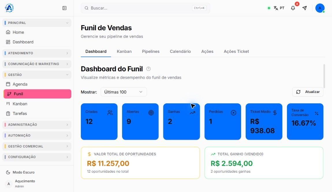Screen dimensions: 332x192
Task: Open the language translation icon
Action: tap(276, 8)
